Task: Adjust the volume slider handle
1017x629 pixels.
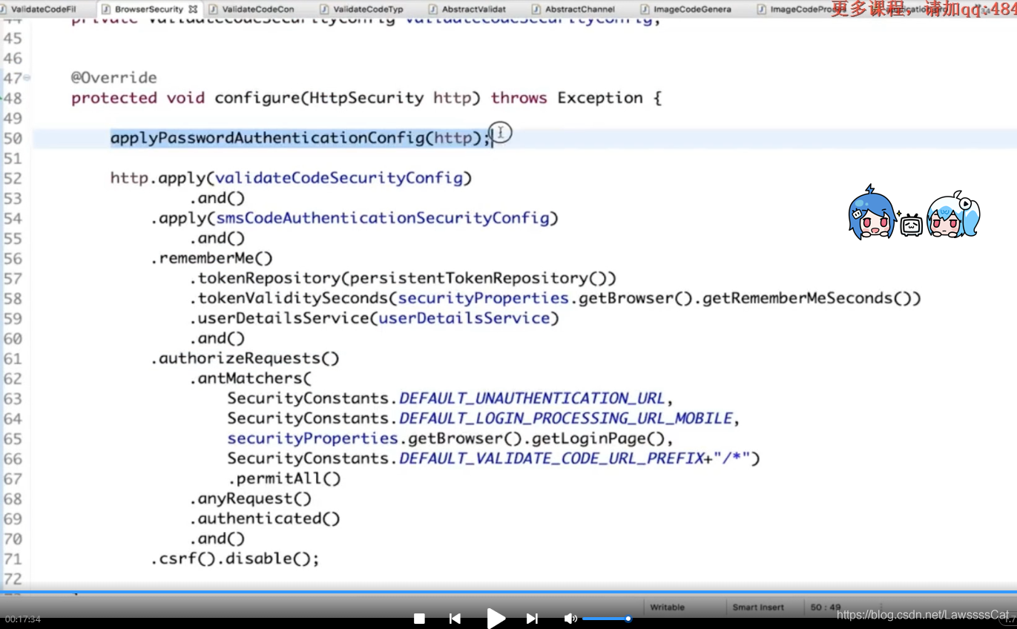Action: pos(628,619)
